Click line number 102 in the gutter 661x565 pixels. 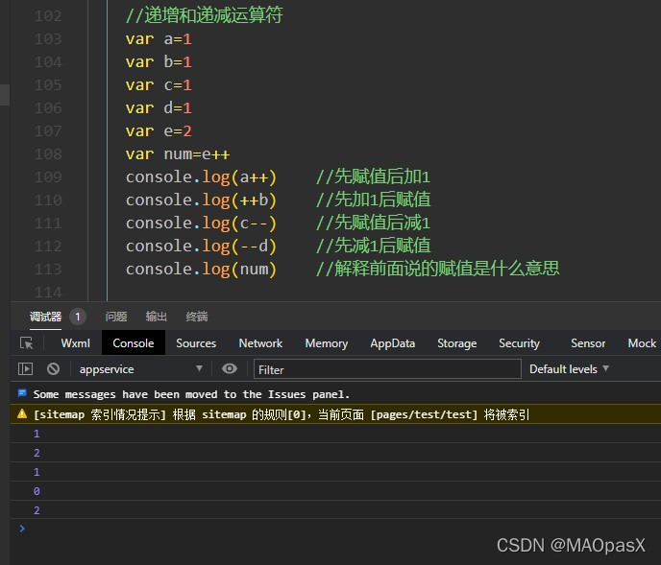pos(48,16)
